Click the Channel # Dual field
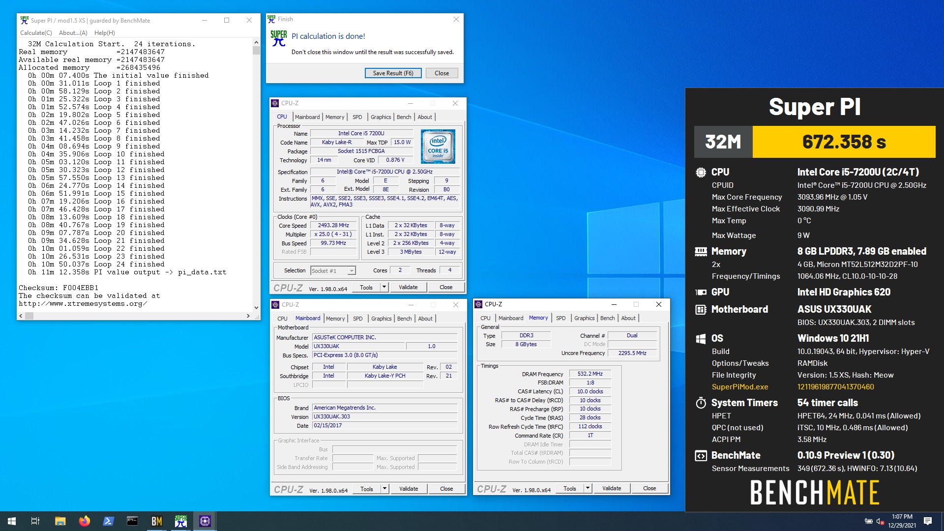 pyautogui.click(x=632, y=336)
